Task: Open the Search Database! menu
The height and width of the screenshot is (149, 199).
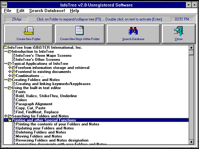Action: point(47,11)
